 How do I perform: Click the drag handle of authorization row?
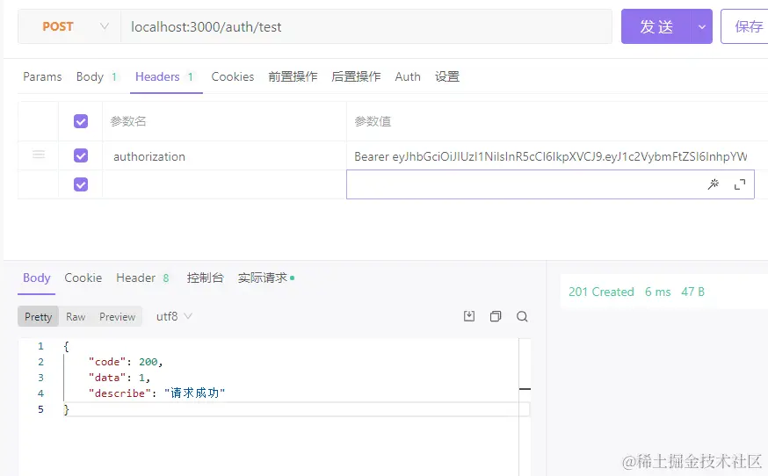pos(39,155)
